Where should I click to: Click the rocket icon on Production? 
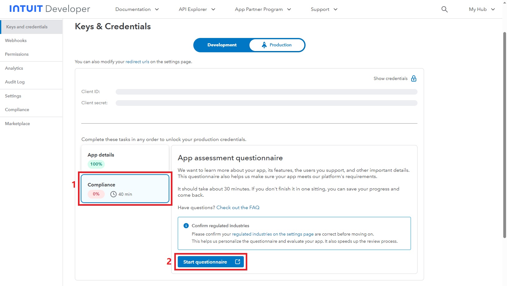[x=264, y=45]
